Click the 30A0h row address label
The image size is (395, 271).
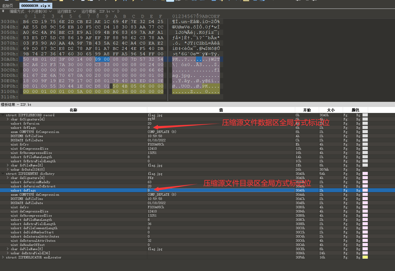9,59
